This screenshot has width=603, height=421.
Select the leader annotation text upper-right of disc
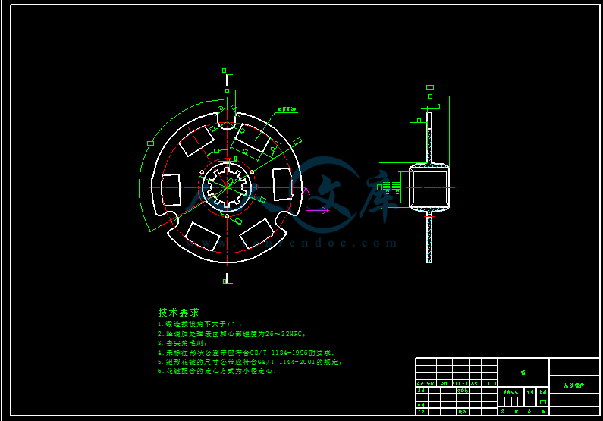click(x=287, y=109)
